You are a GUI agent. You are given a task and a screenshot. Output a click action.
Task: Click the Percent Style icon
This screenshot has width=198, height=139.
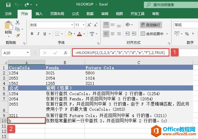(187, 34)
